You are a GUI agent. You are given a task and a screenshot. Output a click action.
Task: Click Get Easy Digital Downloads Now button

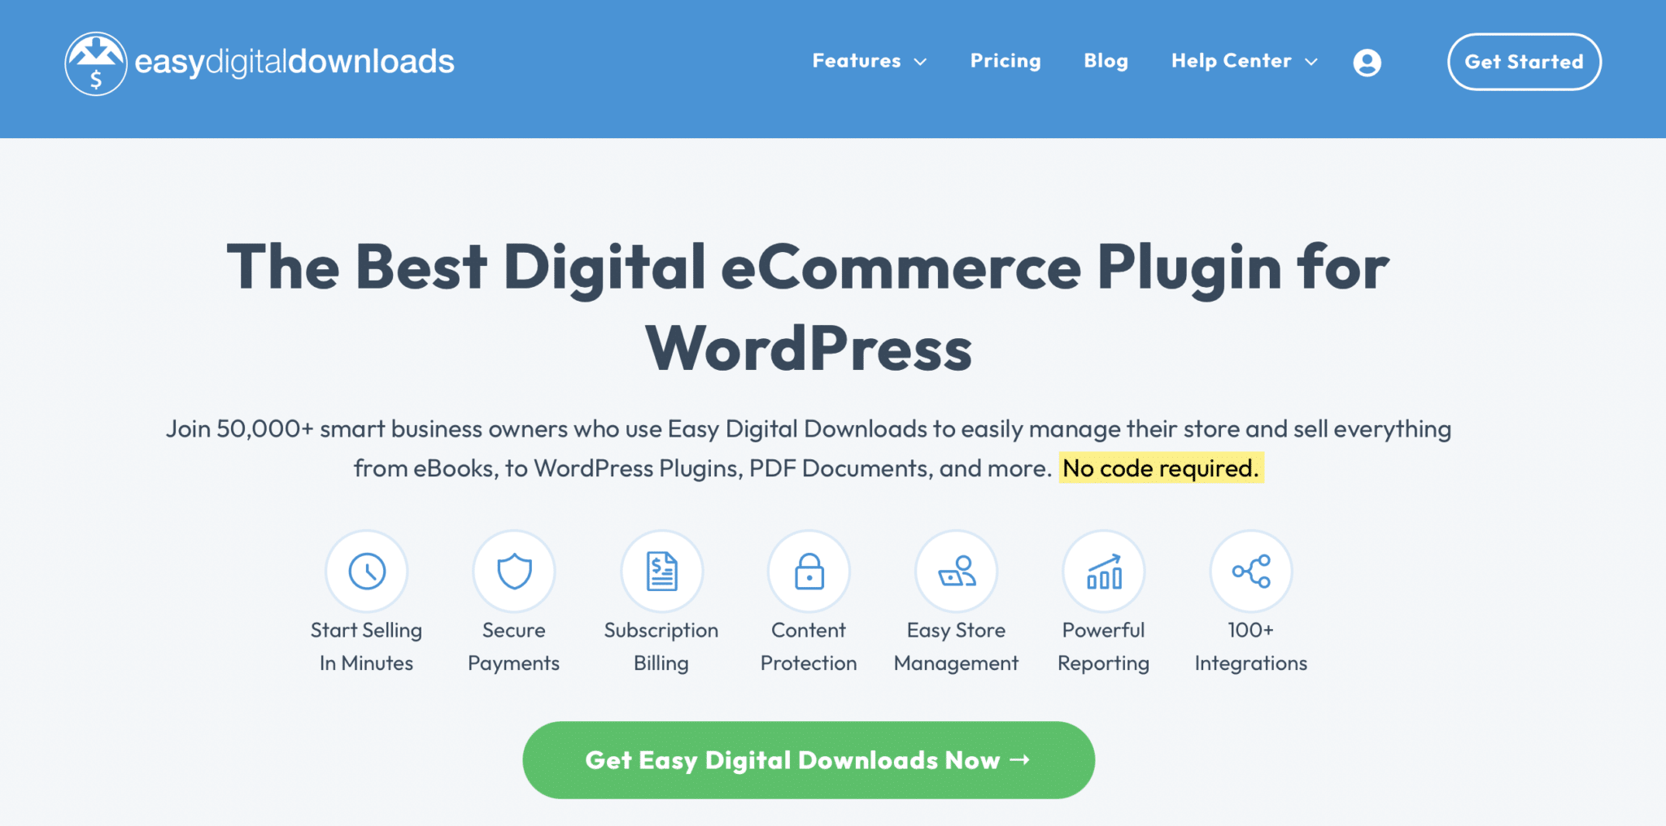809,760
